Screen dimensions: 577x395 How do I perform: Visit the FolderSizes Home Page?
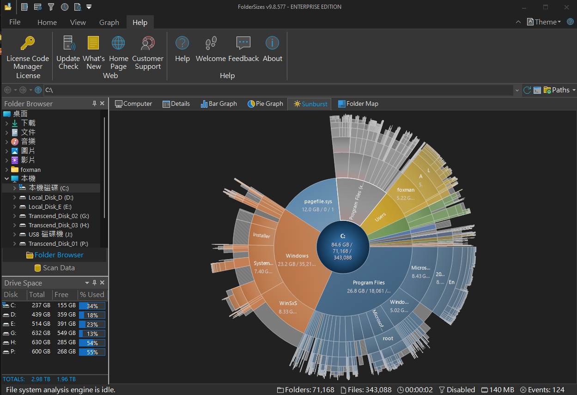(x=118, y=51)
